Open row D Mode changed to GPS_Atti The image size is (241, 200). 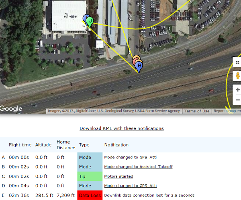coord(130,186)
